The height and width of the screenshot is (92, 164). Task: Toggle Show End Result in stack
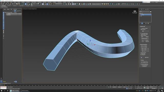[142, 23]
